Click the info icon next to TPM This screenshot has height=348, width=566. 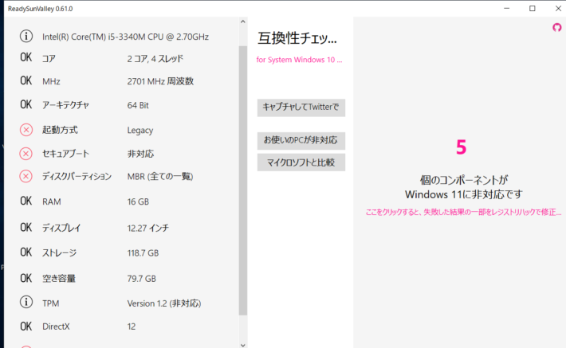coord(26,303)
